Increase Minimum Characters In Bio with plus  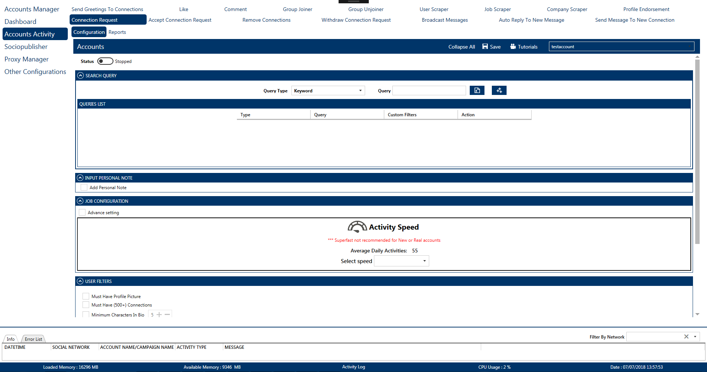point(159,315)
